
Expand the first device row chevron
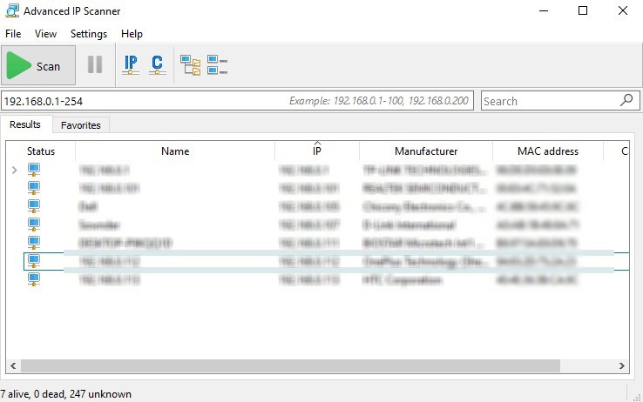click(14, 170)
